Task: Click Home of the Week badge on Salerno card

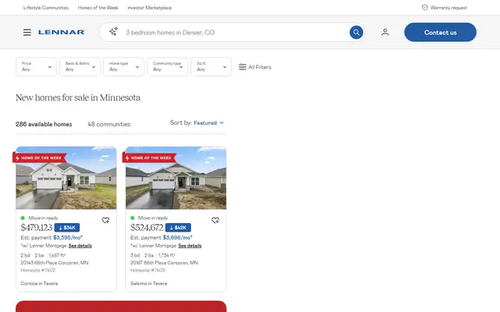Action: [149, 158]
